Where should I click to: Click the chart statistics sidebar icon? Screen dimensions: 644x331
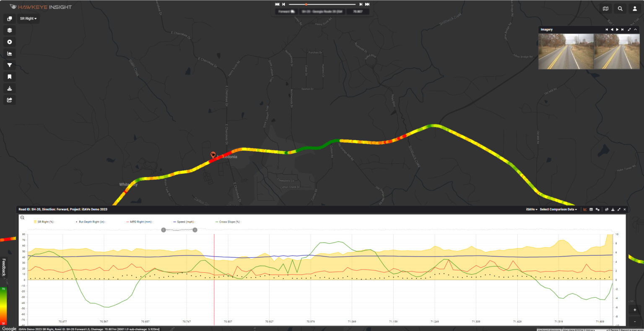[10, 54]
